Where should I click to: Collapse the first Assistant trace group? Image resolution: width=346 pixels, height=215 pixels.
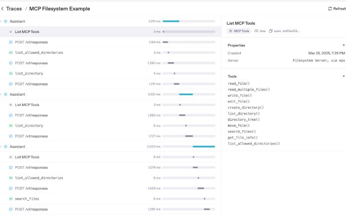(x=1, y=21)
